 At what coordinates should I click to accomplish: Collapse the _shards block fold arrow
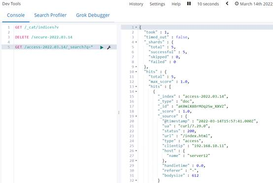[136, 42]
